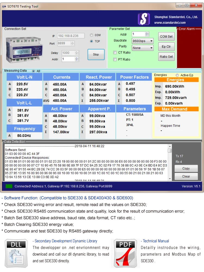The image size is (204, 272).
Task: Click the 0.500 total power factor
Action: (x=130, y=101)
